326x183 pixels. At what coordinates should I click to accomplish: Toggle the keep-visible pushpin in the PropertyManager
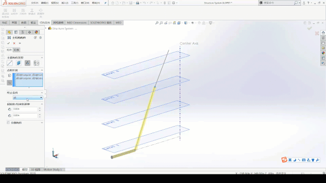20,43
